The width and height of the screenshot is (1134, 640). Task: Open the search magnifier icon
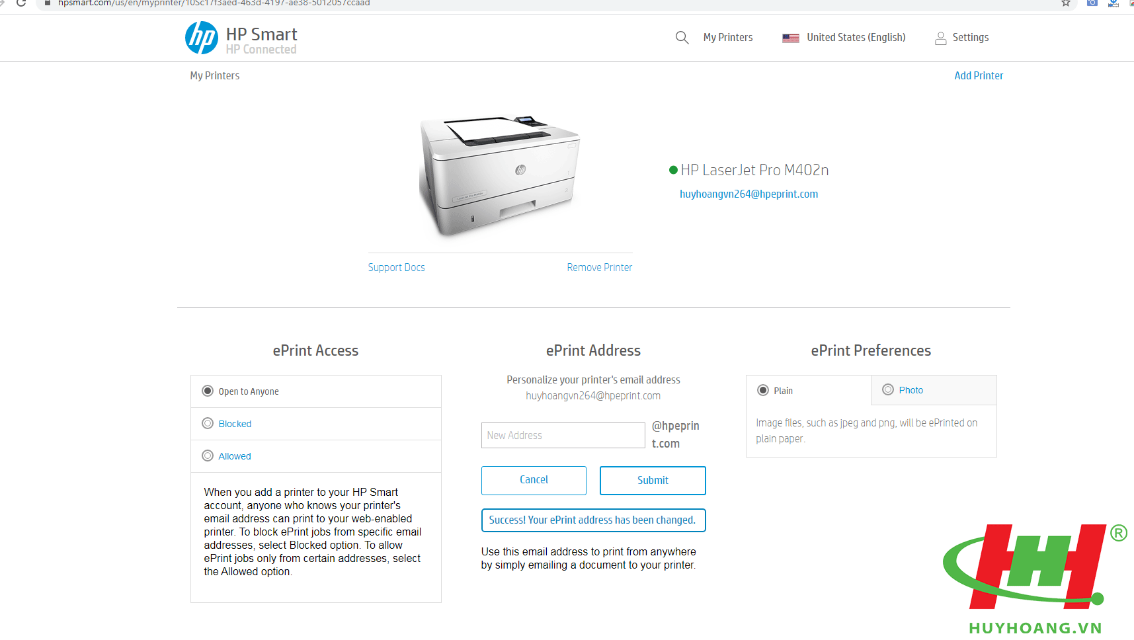coord(682,38)
